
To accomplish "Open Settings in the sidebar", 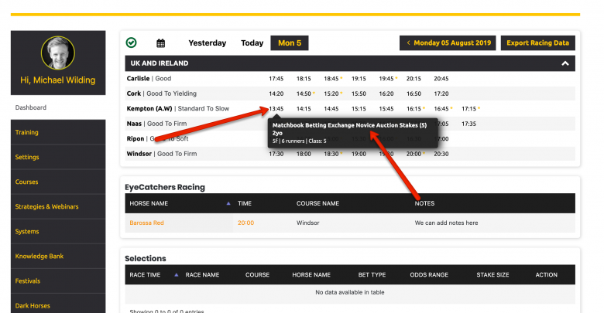I will coord(26,157).
